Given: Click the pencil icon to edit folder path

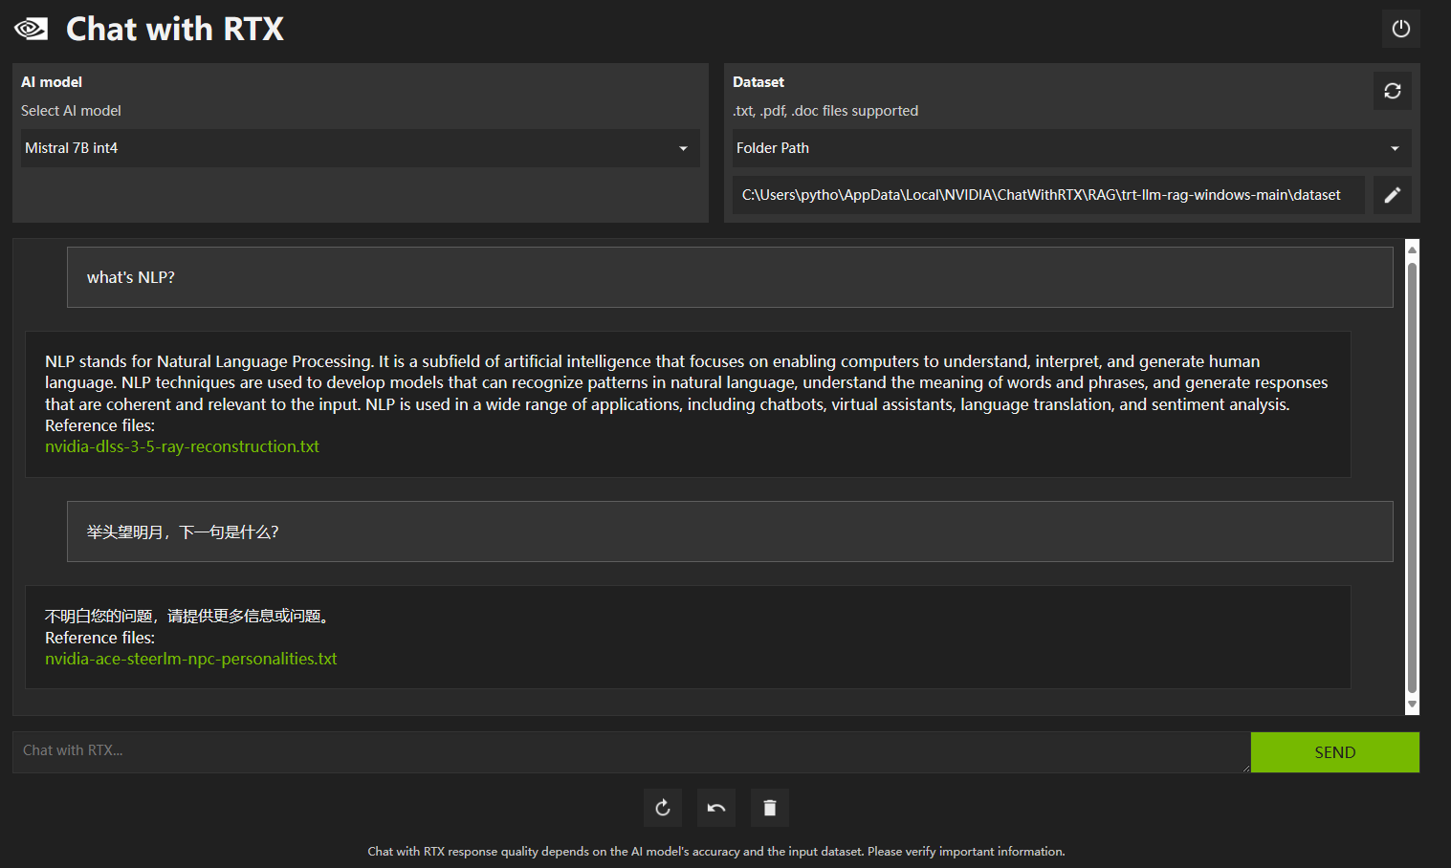Looking at the screenshot, I should [1392, 195].
